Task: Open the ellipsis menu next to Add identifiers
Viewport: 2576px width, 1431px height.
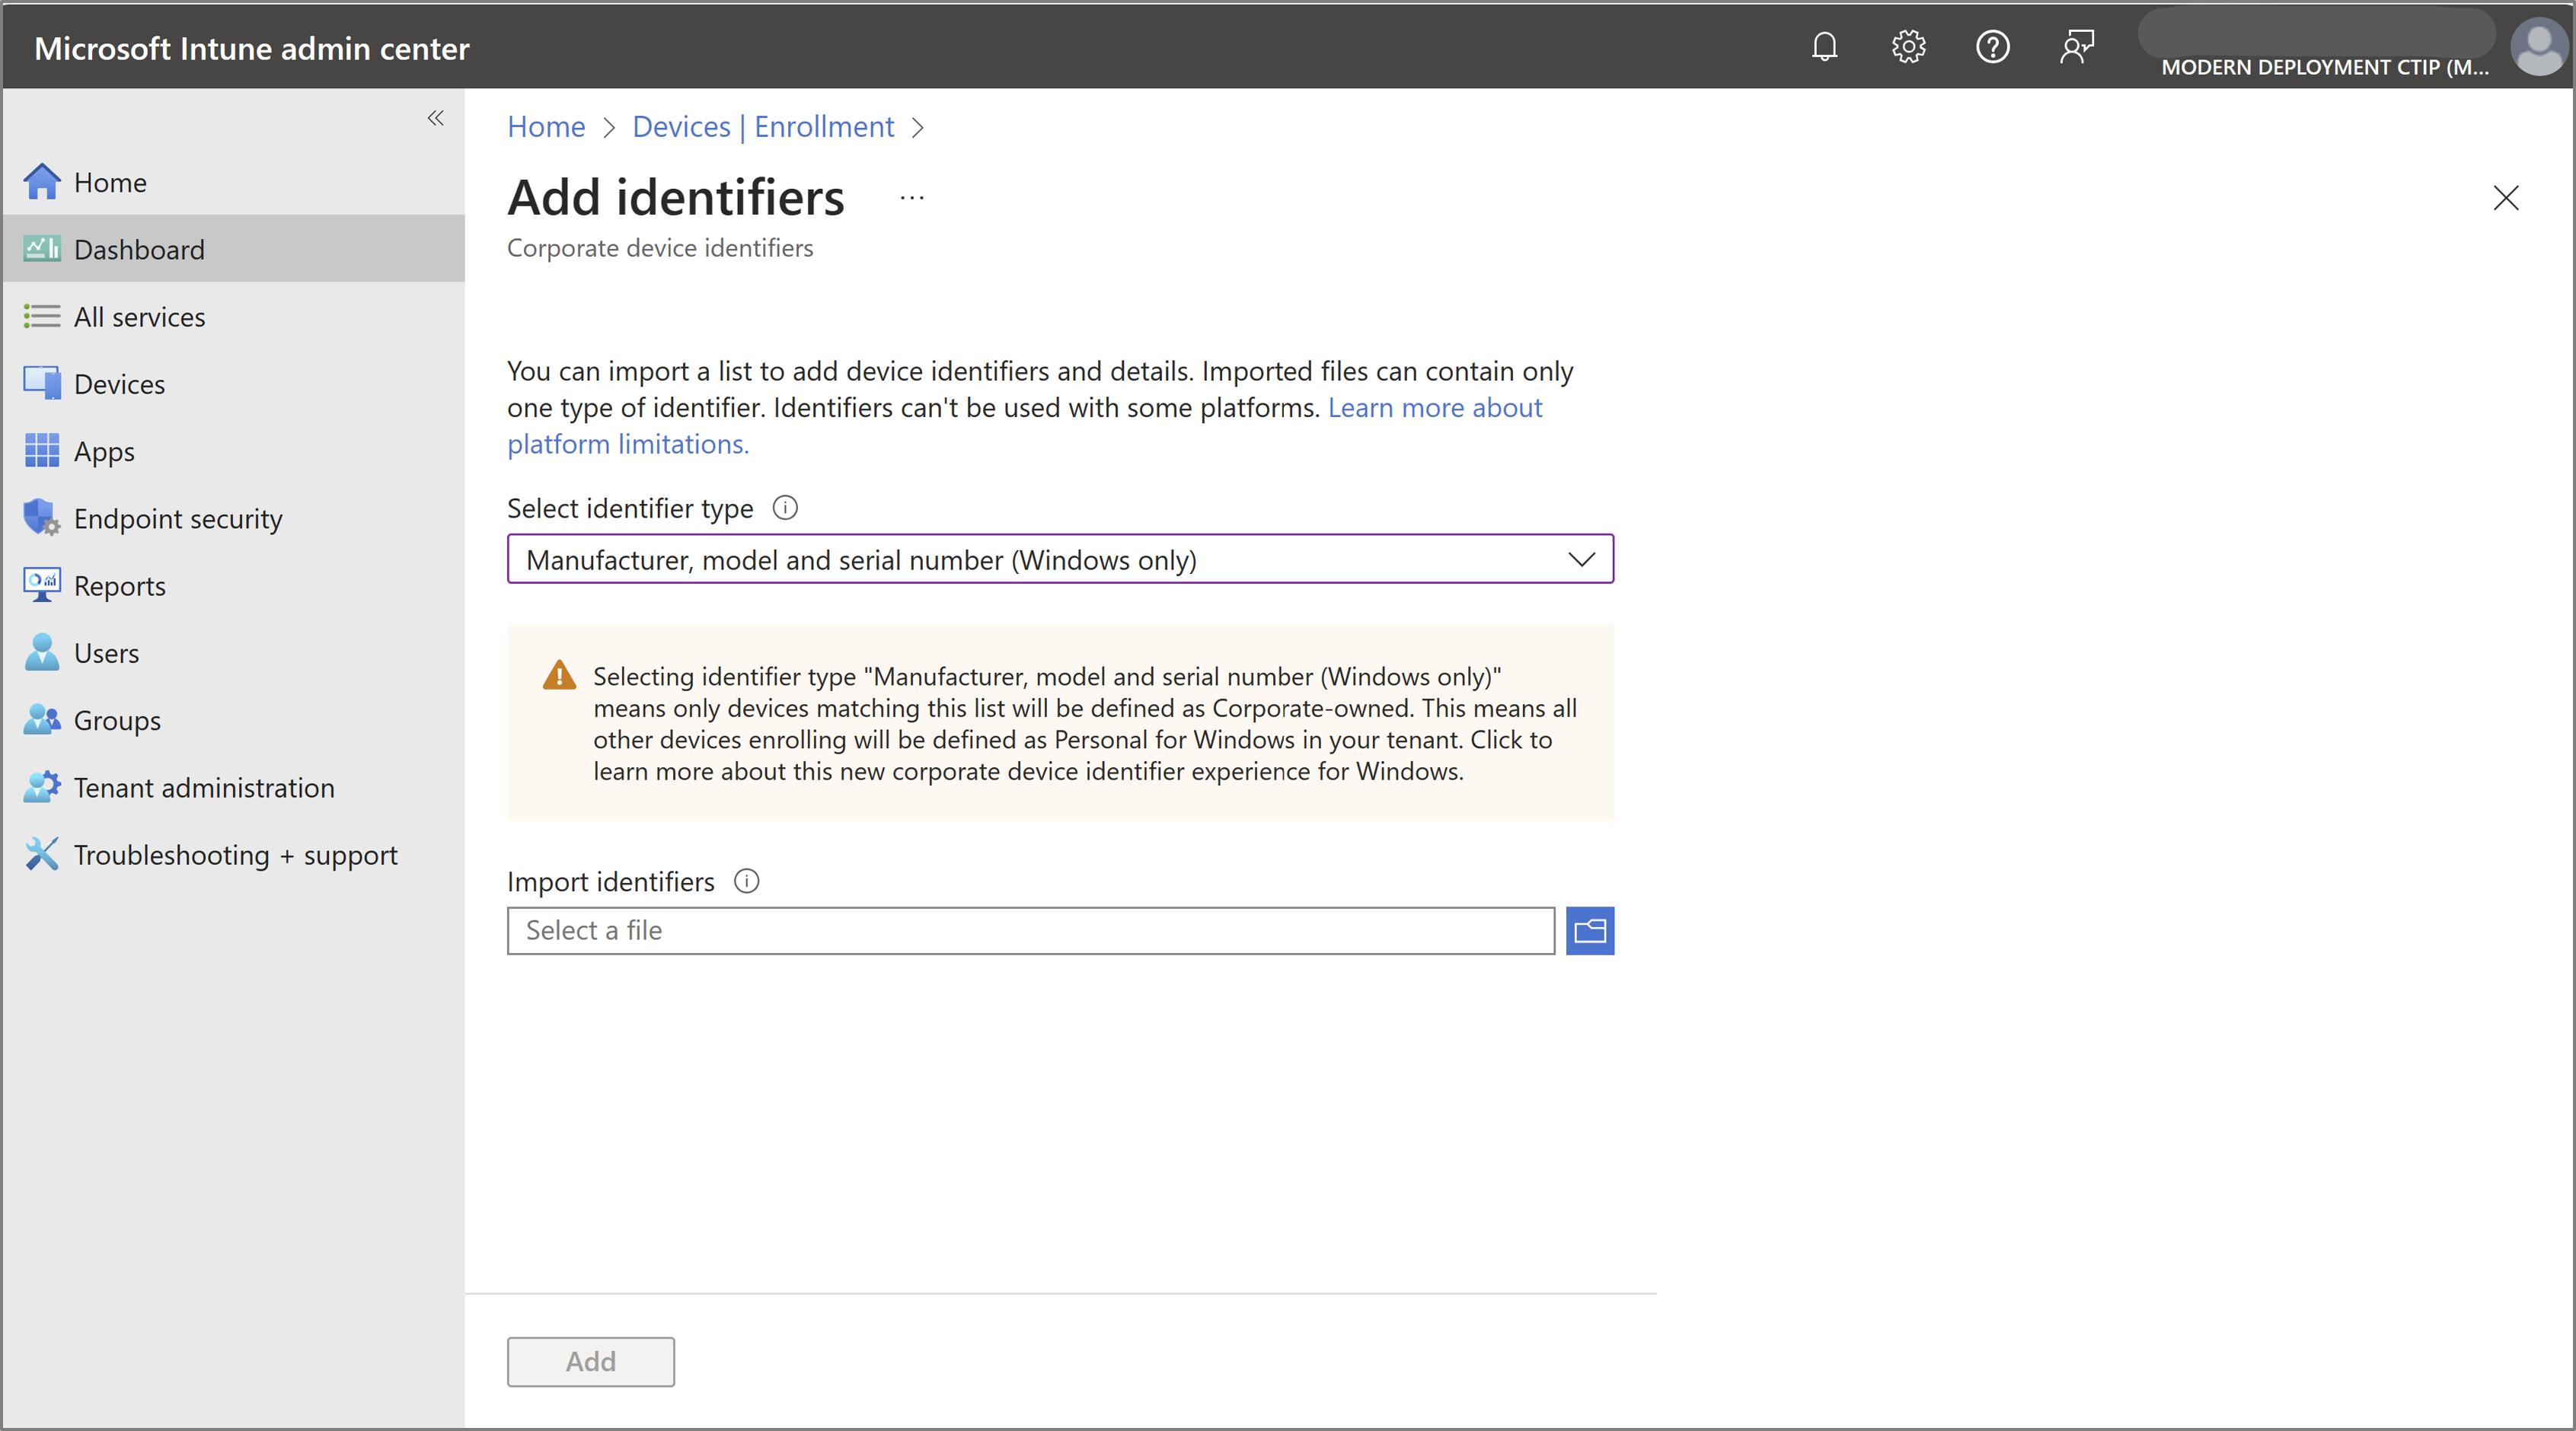Action: pos(911,197)
